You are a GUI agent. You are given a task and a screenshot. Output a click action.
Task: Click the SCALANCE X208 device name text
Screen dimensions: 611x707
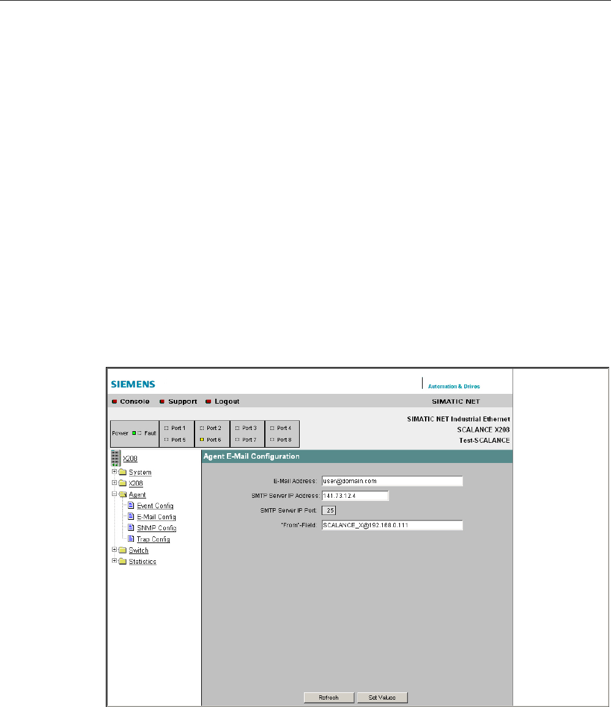(x=483, y=430)
